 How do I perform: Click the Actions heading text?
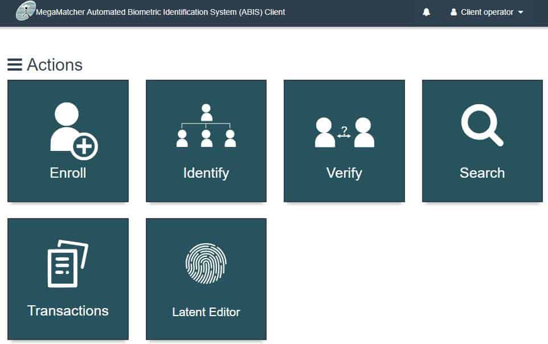pyautogui.click(x=55, y=65)
